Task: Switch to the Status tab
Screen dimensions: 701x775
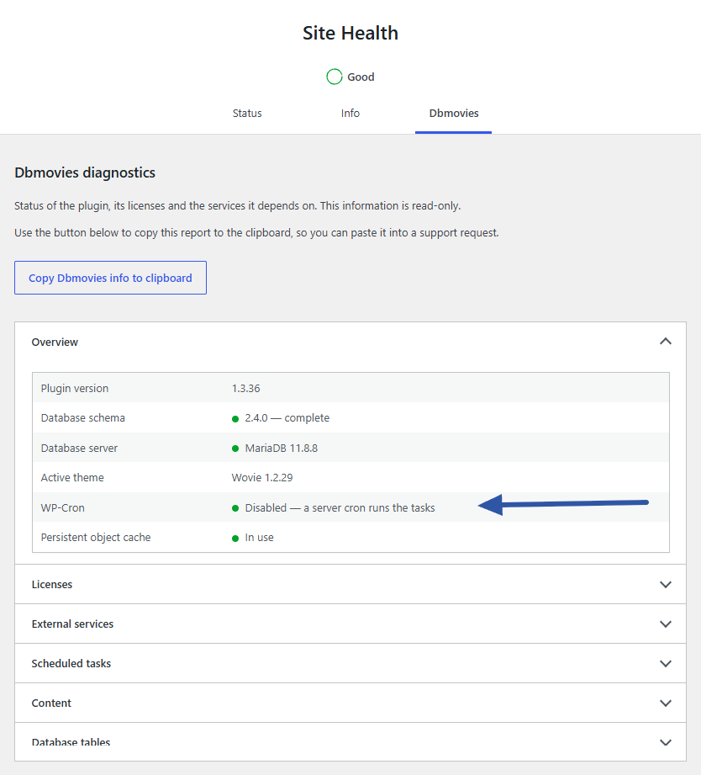Action: tap(247, 114)
